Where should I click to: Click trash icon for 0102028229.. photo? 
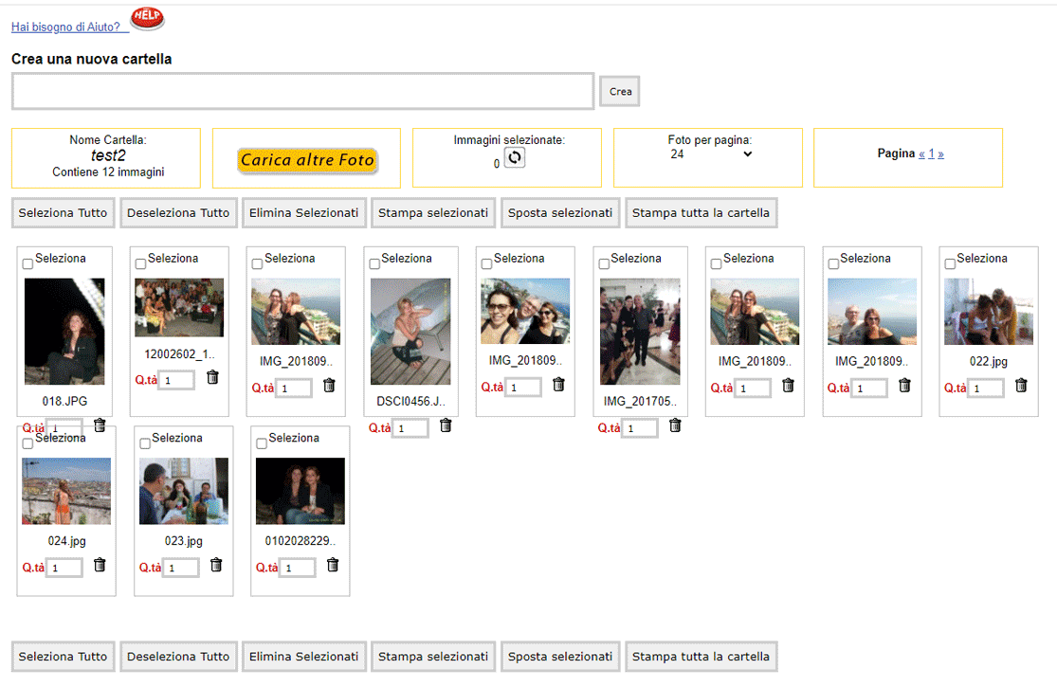[333, 565]
